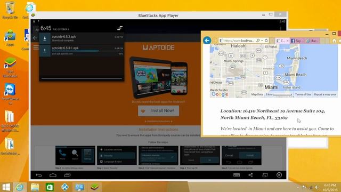The width and height of the screenshot is (341, 192).
Task: Open the Step 4 OK dialog screenshot
Action: 200,155
